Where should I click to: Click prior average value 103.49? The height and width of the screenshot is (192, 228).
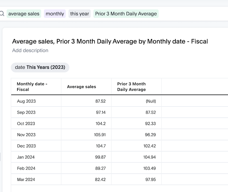(x=150, y=168)
